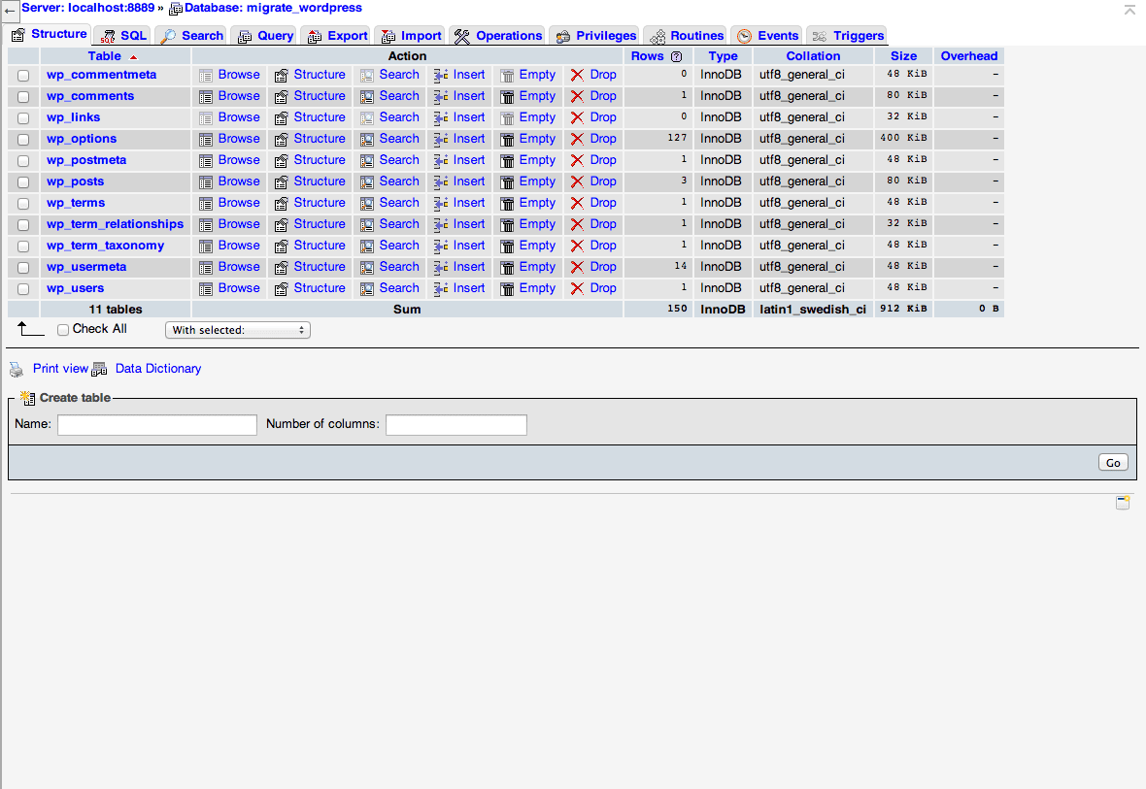
Task: Browse the wp_posts table
Action: tap(239, 181)
